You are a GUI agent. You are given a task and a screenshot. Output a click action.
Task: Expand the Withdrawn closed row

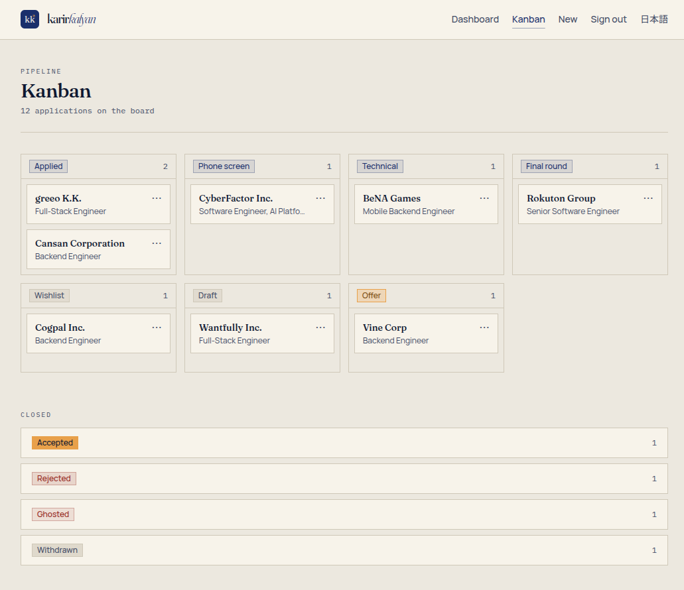pos(344,550)
